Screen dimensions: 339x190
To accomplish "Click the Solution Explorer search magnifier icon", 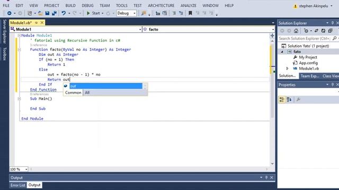I will coord(334,39).
